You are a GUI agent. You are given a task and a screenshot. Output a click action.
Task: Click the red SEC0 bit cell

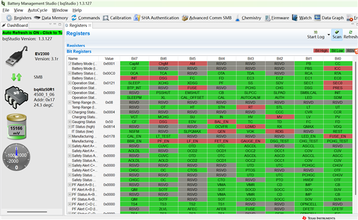pos(338,83)
